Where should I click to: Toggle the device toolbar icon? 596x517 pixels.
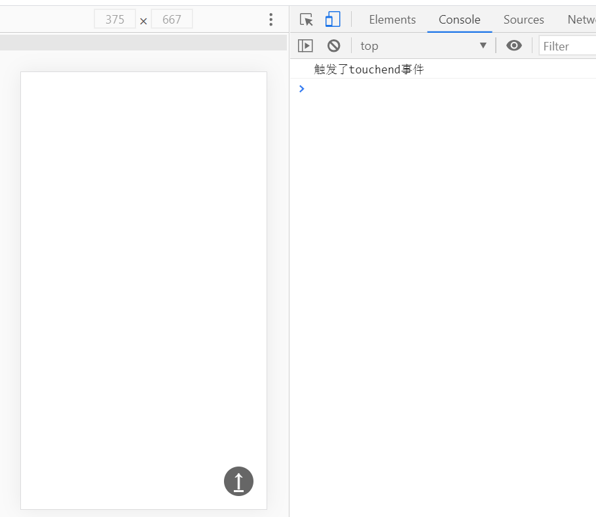click(333, 20)
